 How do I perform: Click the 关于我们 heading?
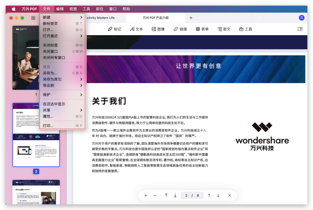[109, 101]
